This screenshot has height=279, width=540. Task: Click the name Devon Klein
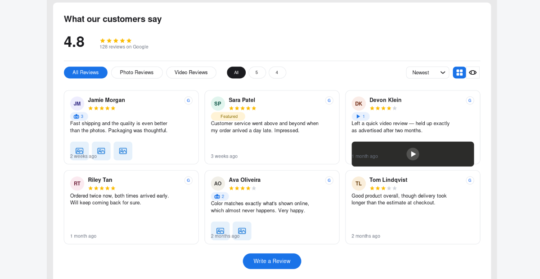point(386,100)
